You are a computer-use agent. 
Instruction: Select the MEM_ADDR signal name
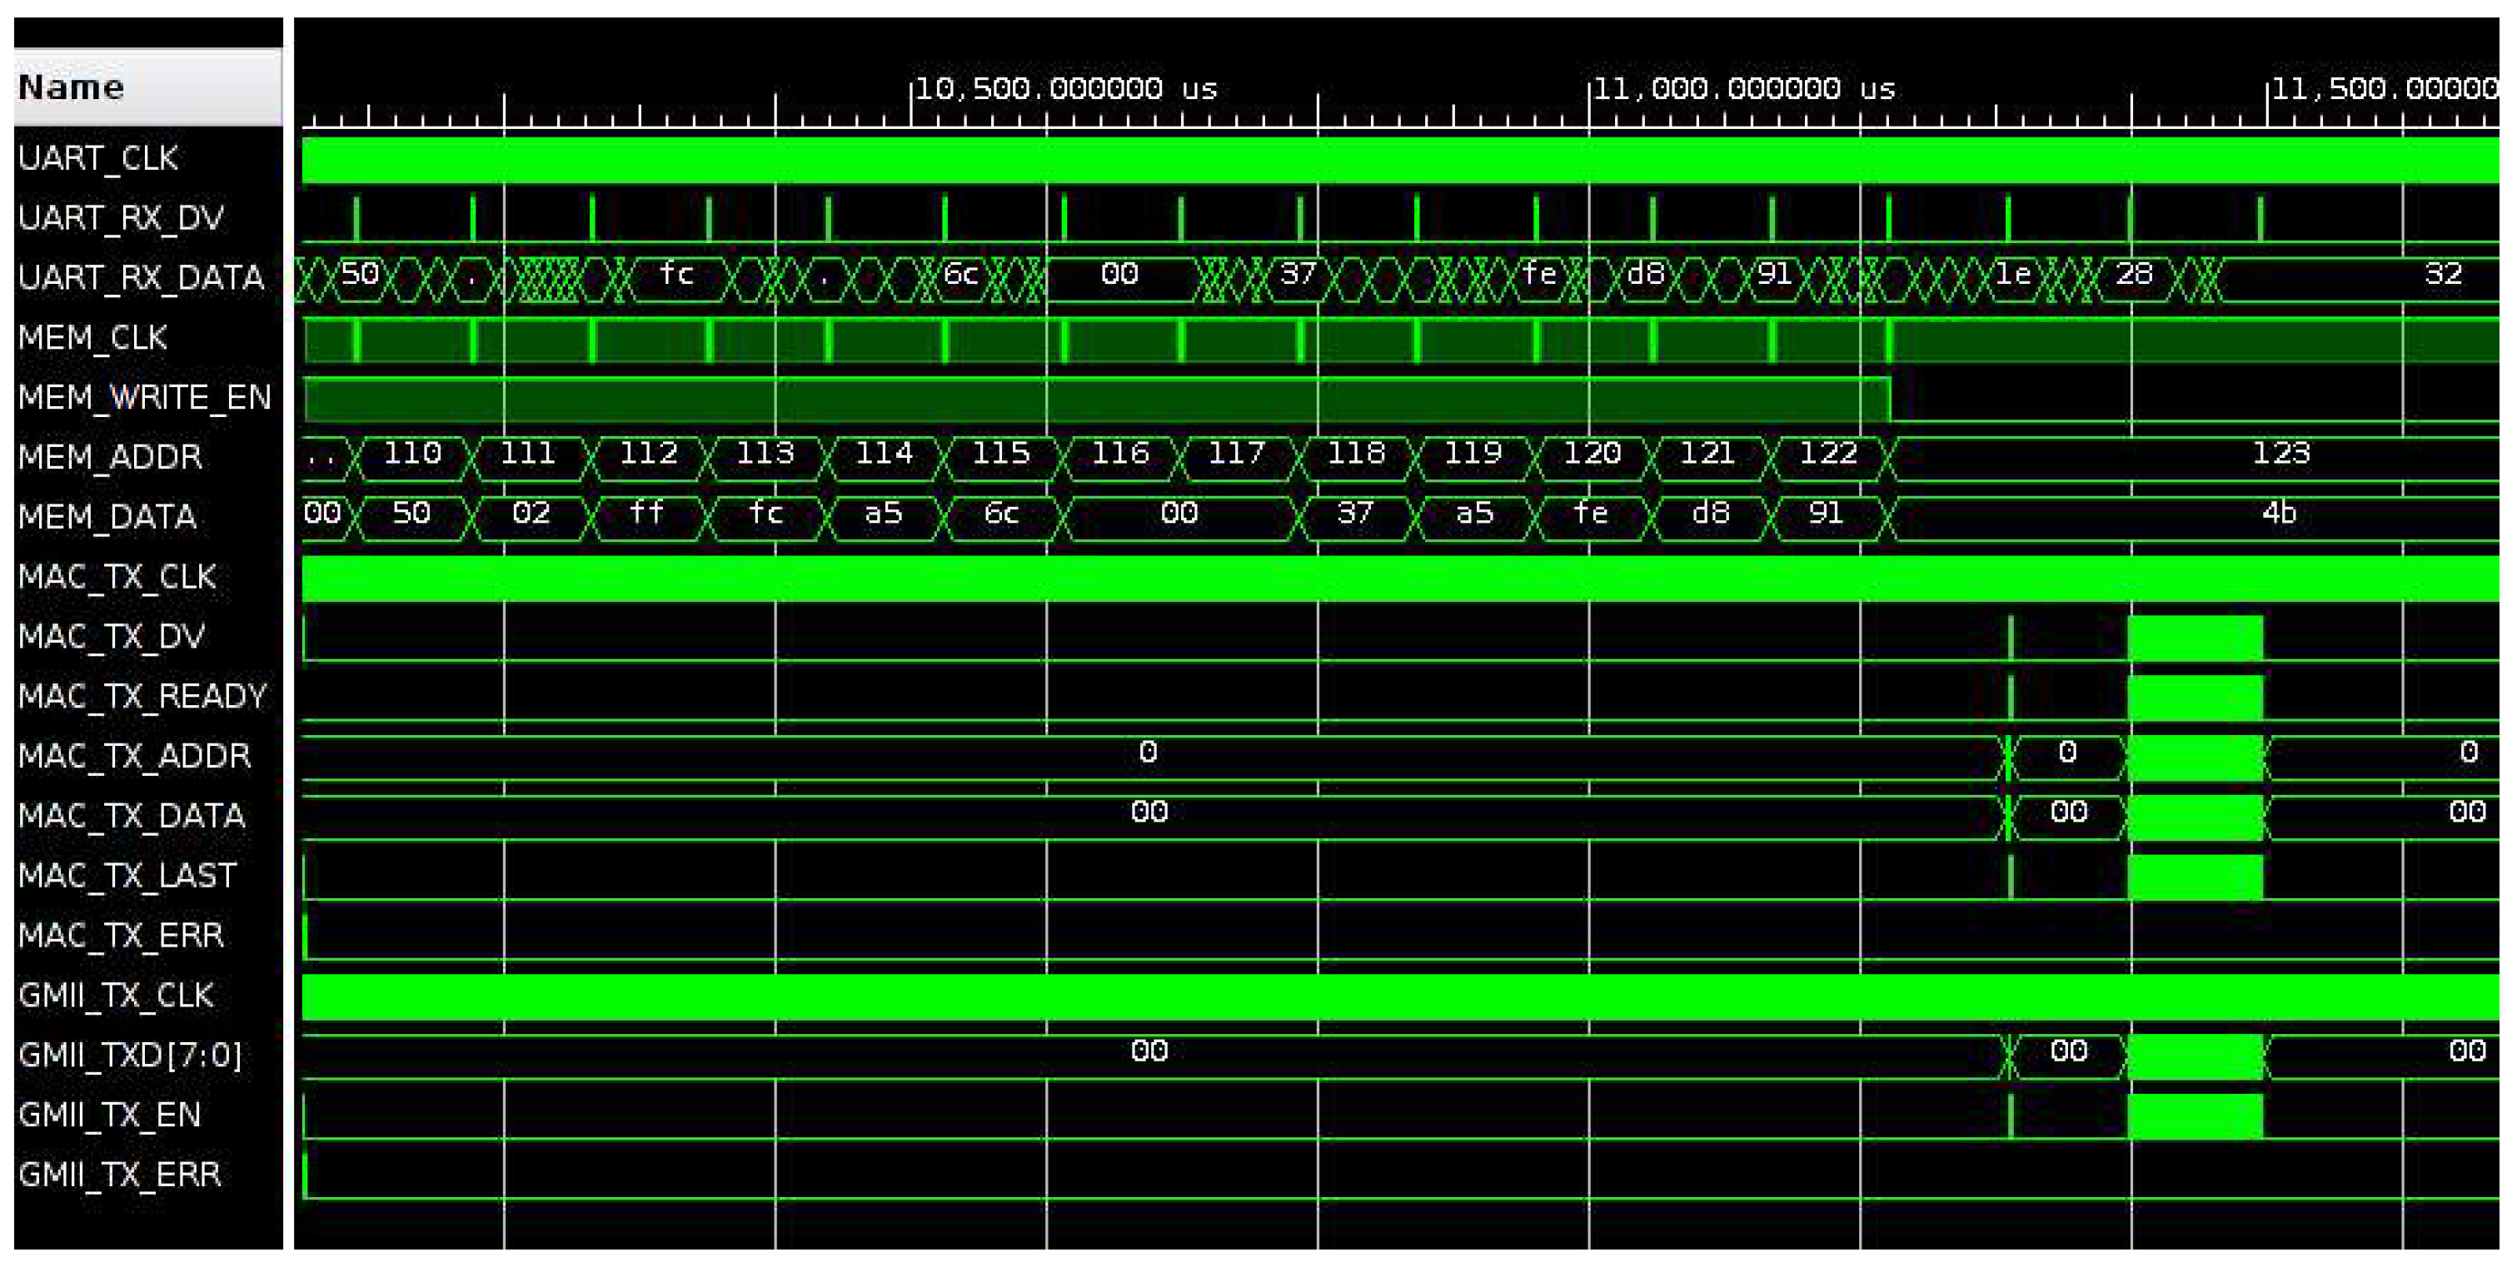click(x=109, y=457)
